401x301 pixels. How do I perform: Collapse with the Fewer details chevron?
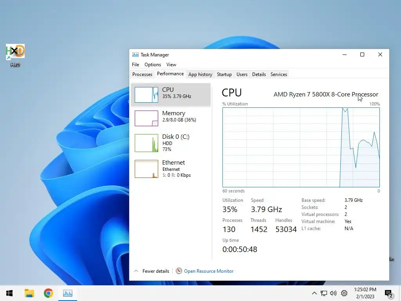coord(136,271)
